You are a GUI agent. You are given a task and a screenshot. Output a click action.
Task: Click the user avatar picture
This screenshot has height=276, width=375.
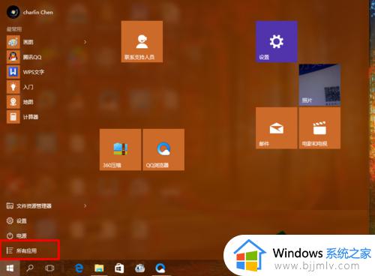click(x=13, y=12)
